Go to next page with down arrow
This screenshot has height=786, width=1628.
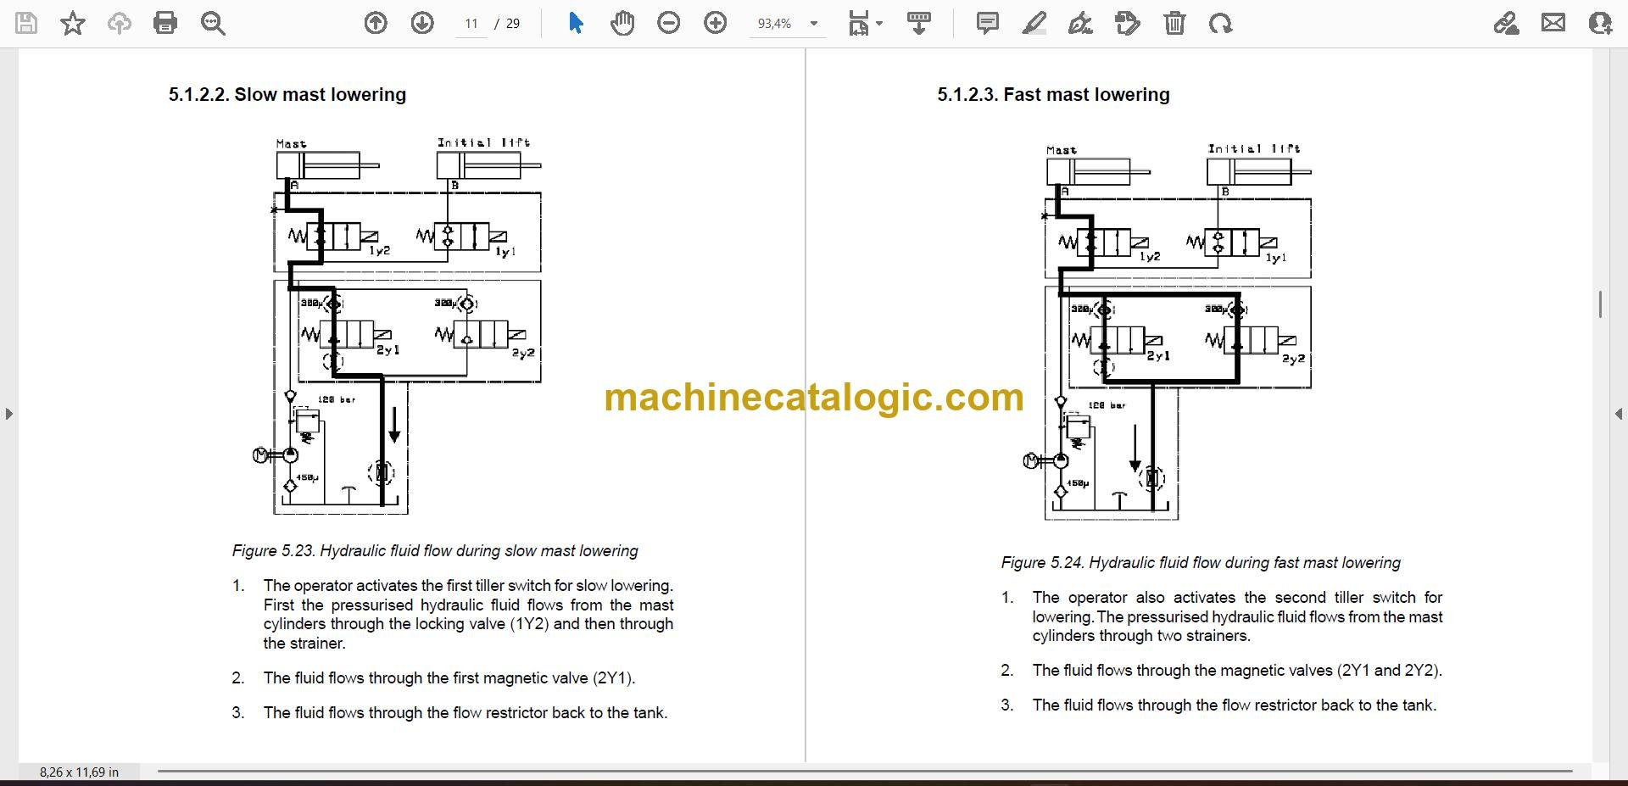coord(422,23)
